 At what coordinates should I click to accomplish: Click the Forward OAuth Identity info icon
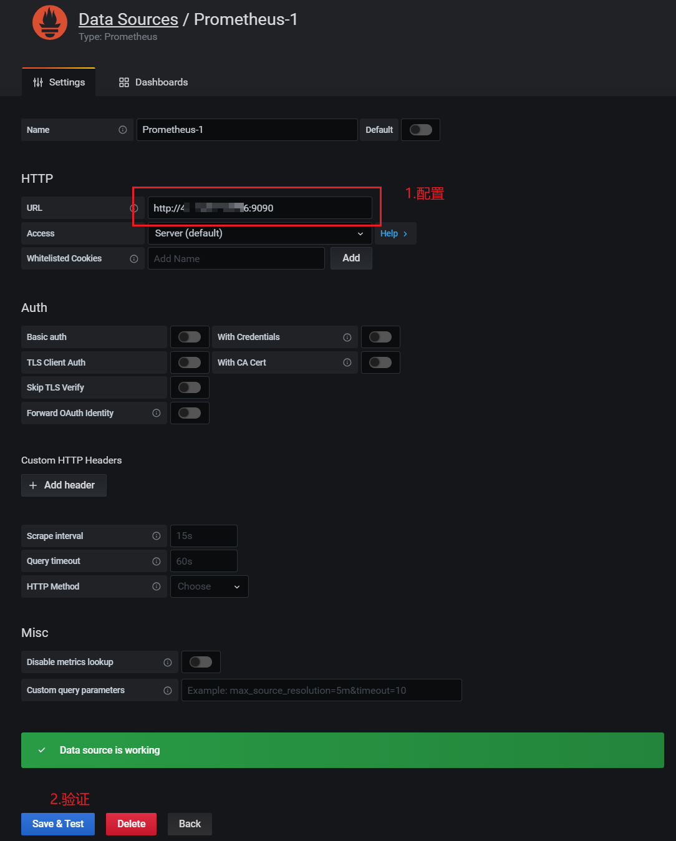tap(157, 413)
